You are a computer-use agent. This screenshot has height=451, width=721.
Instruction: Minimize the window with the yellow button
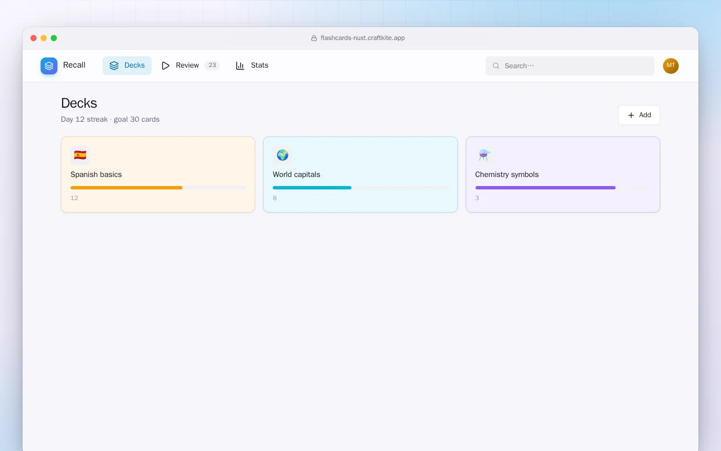tap(44, 38)
